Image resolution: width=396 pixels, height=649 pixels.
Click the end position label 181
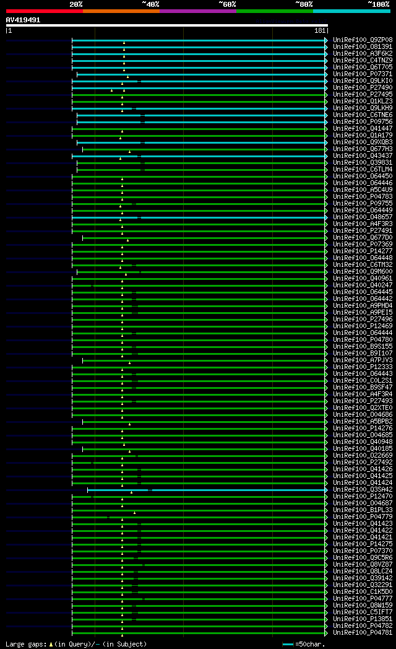point(320,30)
